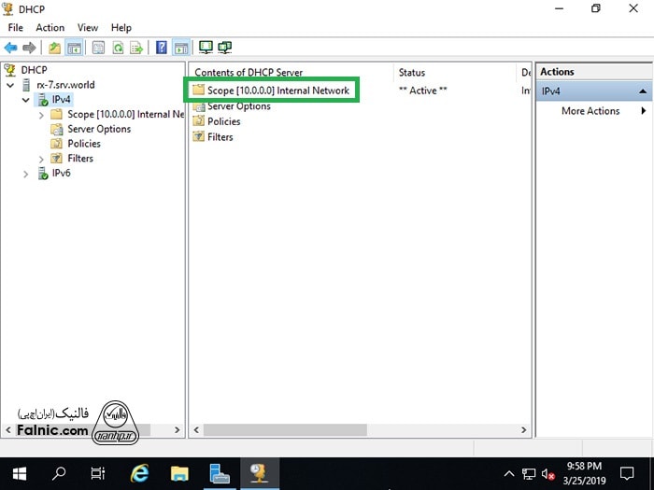The width and height of the screenshot is (654, 490).
Task: Click the Up One Level toolbar icon
Action: (x=54, y=48)
